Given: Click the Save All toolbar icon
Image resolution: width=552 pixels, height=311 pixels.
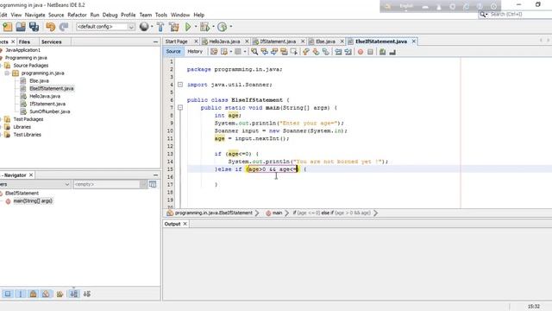Looking at the screenshot, I should pos(34,27).
